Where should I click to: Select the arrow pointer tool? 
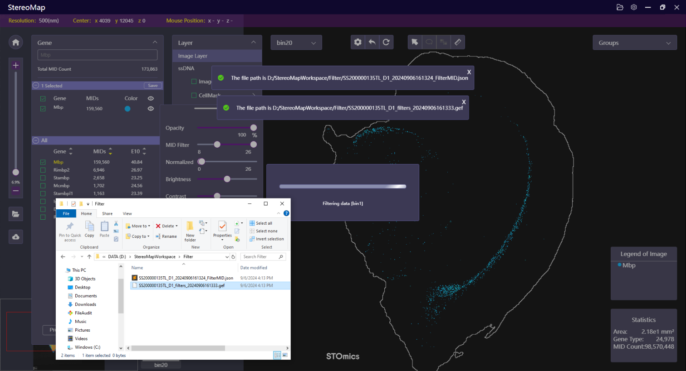pyautogui.click(x=415, y=42)
